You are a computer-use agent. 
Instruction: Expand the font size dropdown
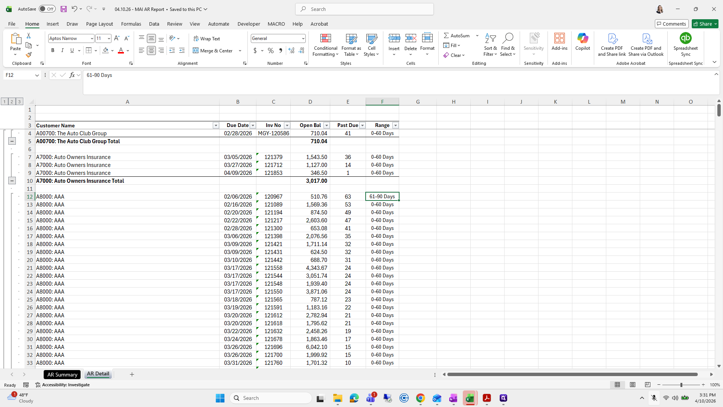(x=109, y=38)
